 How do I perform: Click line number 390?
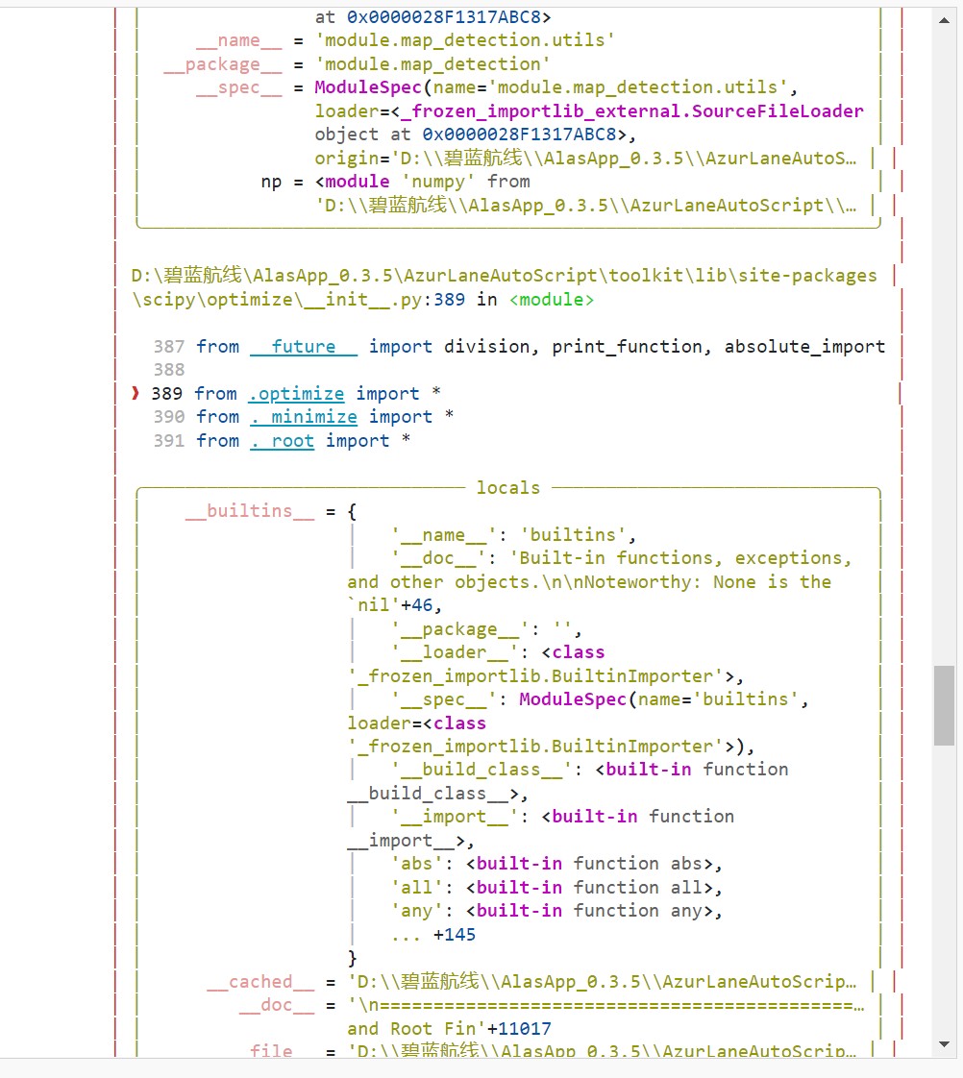click(168, 417)
